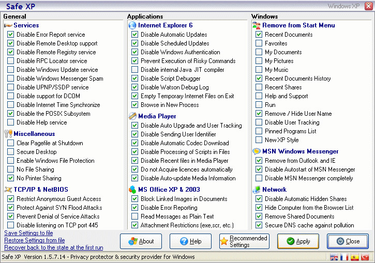375x263 pixels.
Task: Click the Miscellaneous tools icon
Action: click(8, 134)
